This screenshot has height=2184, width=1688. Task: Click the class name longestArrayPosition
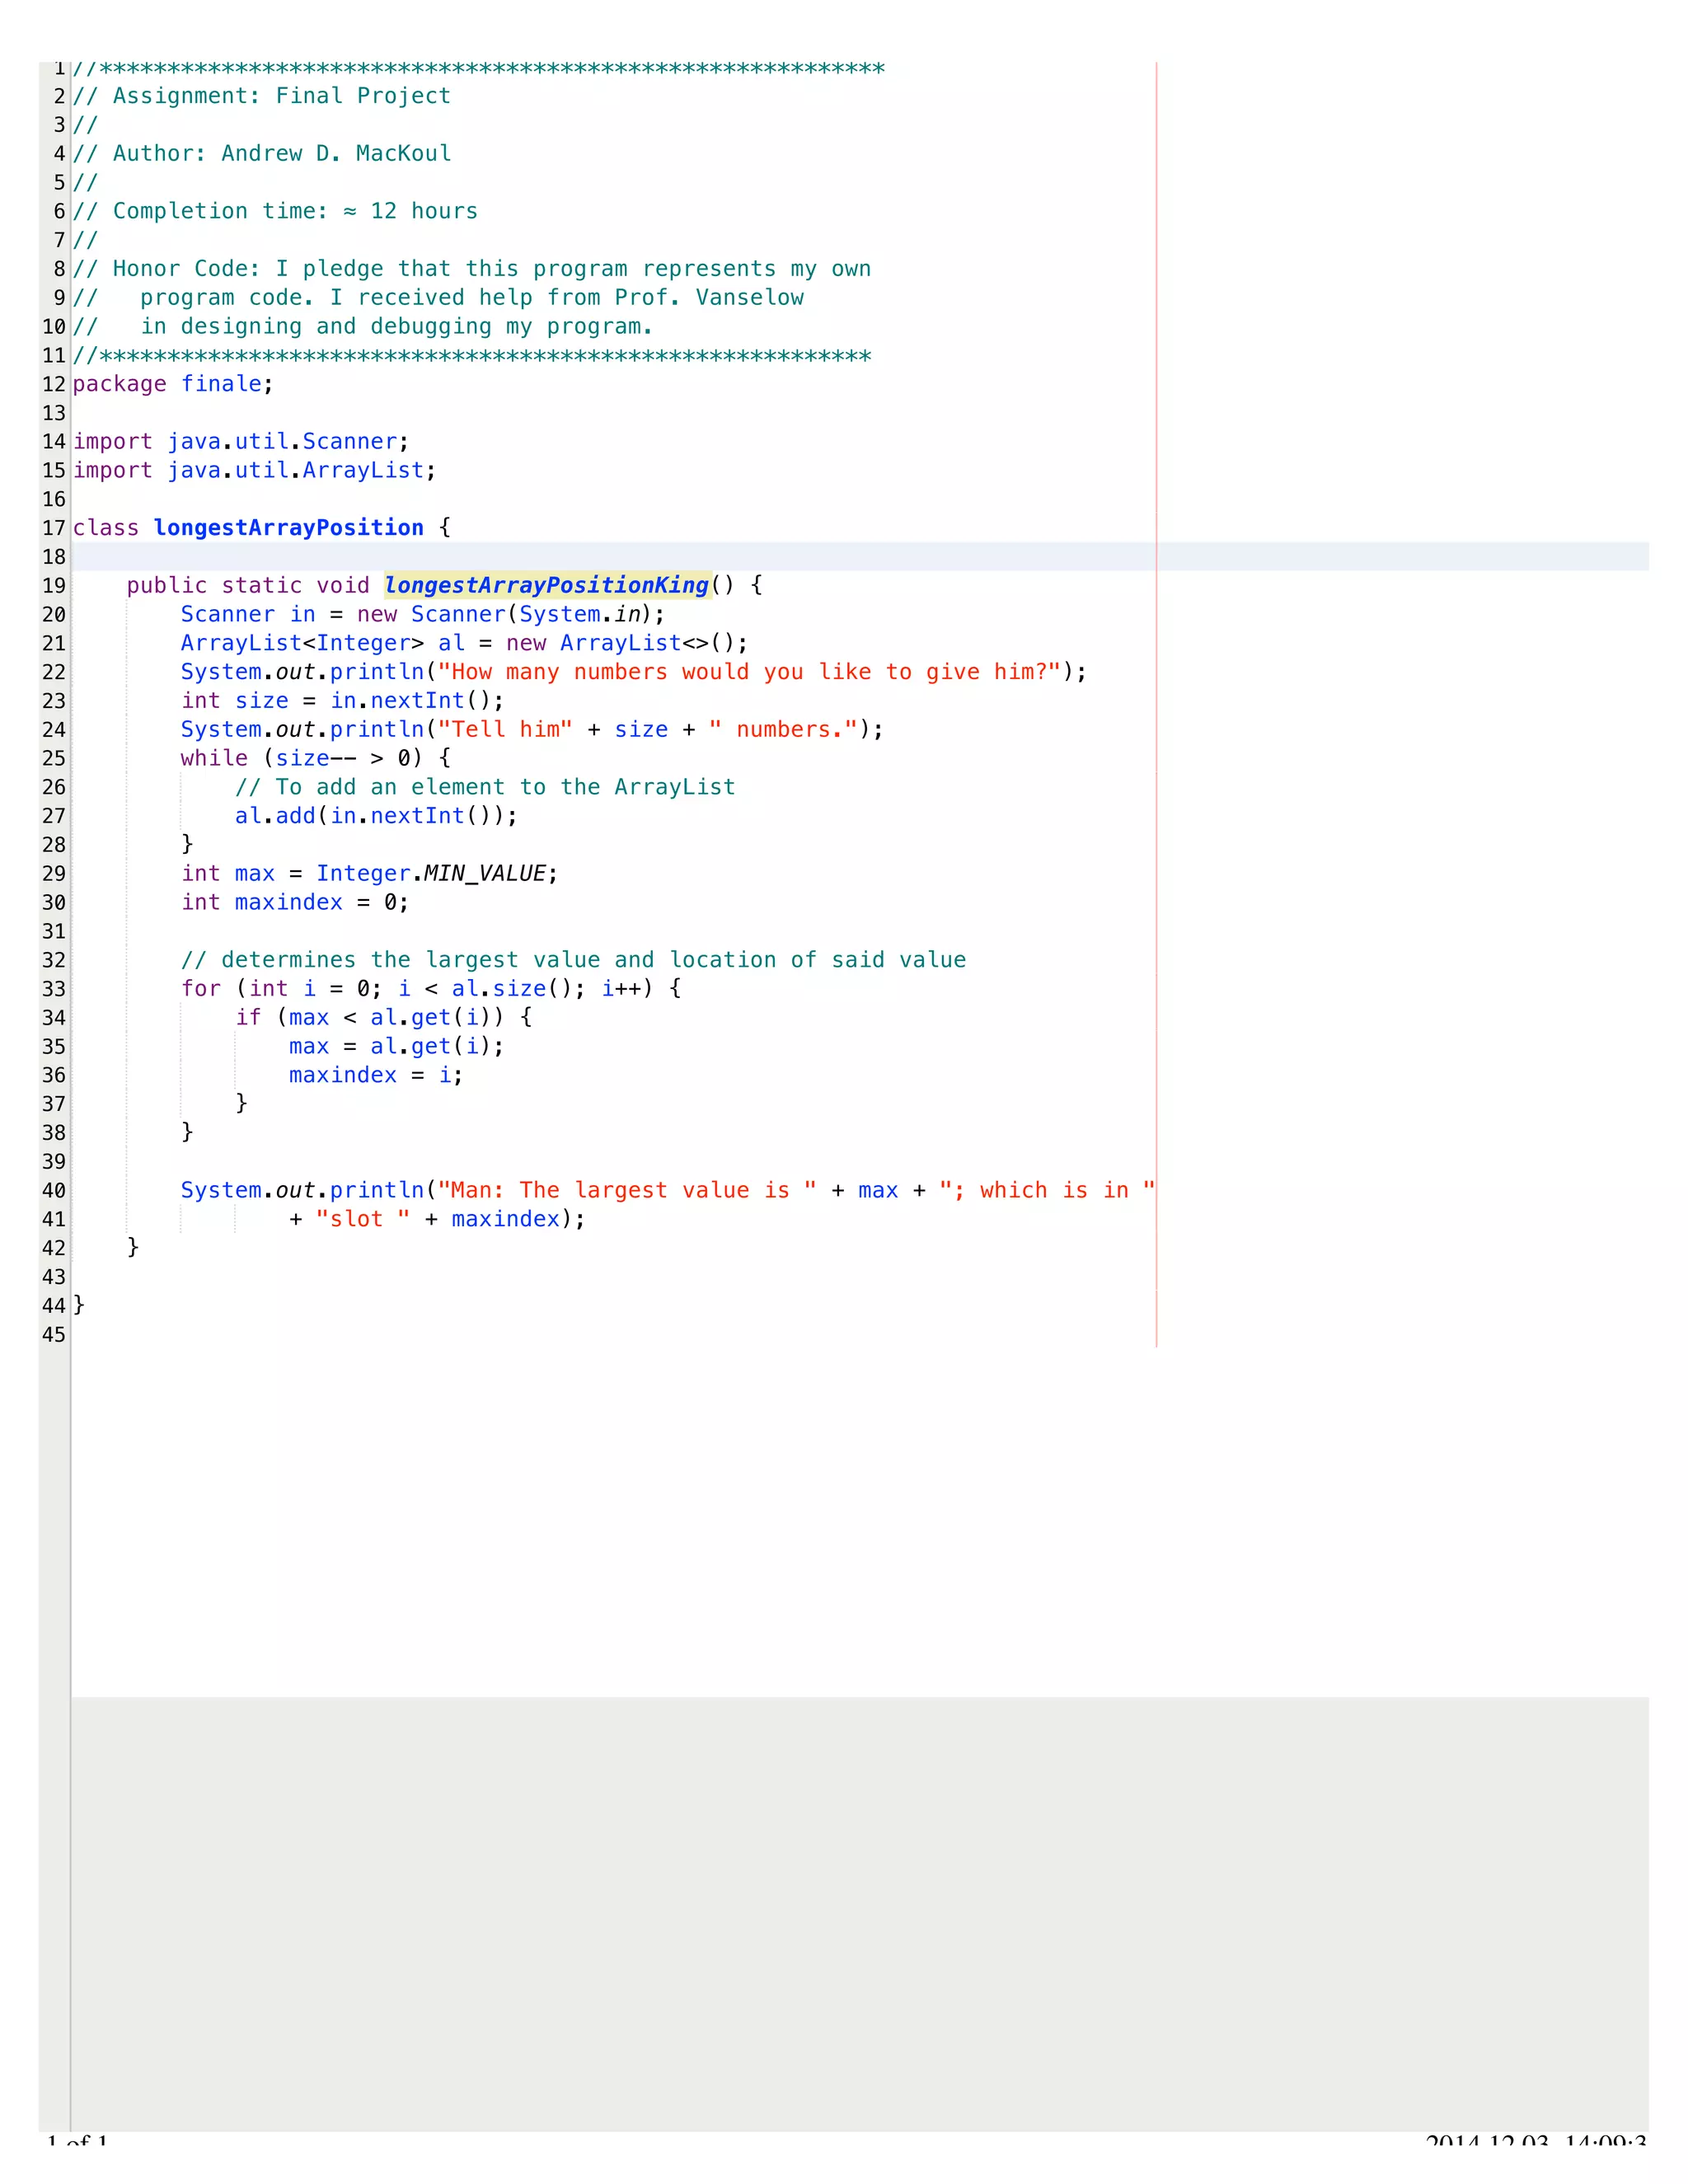pyautogui.click(x=288, y=527)
